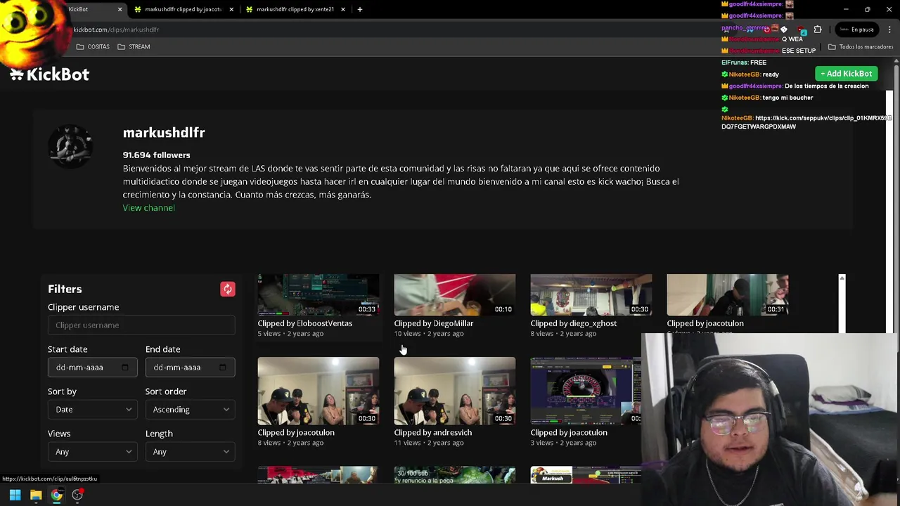Open the COSITAS bookmarks folder

click(93, 46)
